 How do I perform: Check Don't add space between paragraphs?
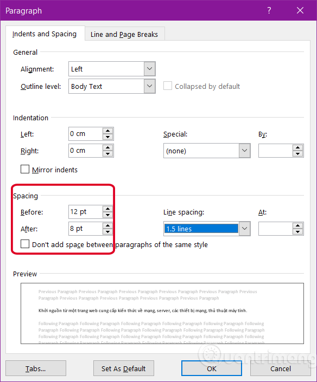click(25, 244)
